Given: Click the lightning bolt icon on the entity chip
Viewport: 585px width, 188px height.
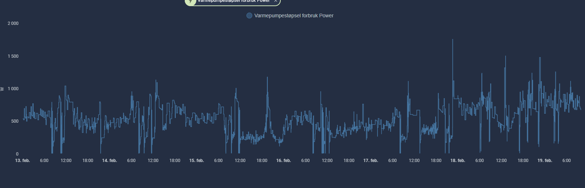Looking at the screenshot, I should point(191,1).
